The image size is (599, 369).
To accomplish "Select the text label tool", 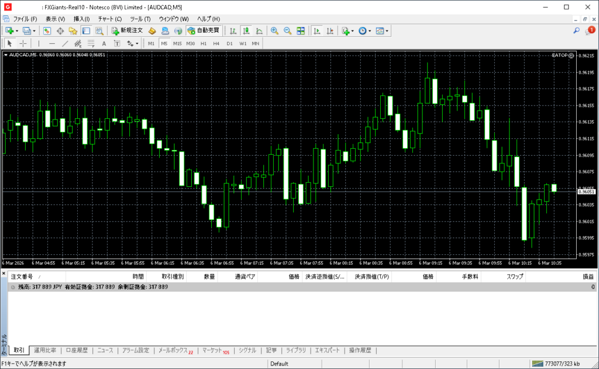I will [104, 43].
